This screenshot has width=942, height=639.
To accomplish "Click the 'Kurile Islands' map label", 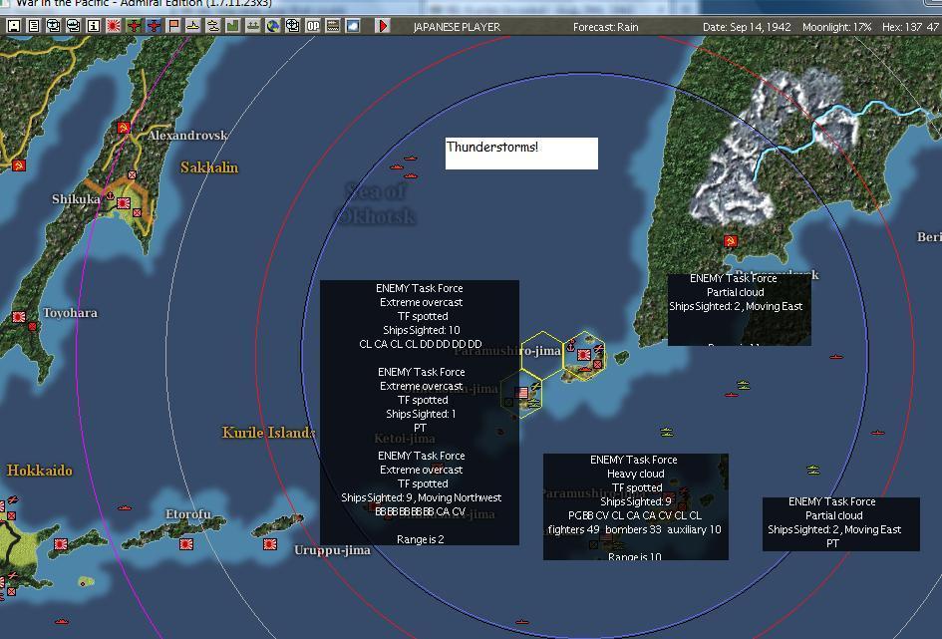I will point(268,433).
